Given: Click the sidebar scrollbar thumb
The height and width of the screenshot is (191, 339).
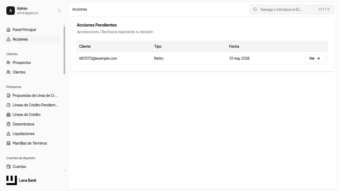Looking at the screenshot, I should tap(64, 50).
